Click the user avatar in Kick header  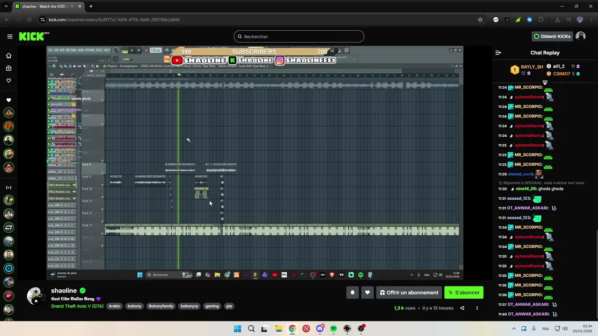click(x=580, y=36)
